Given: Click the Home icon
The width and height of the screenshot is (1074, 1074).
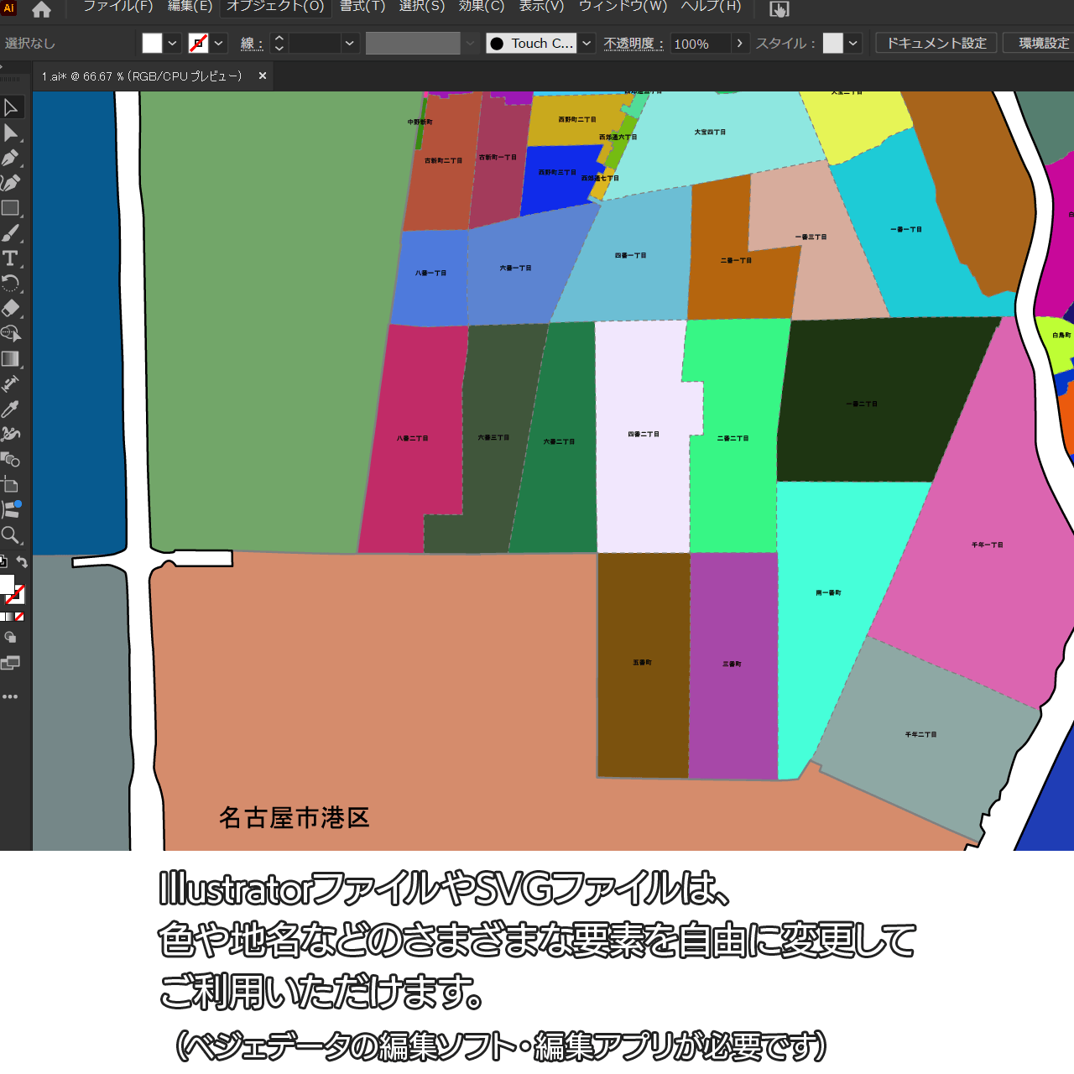Looking at the screenshot, I should coord(41,10).
